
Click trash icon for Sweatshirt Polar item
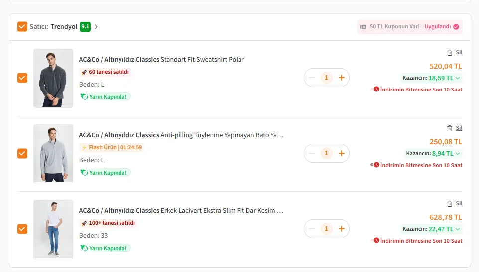[449, 52]
